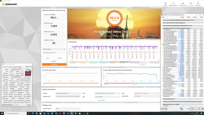204x115 pixels.
Task: Toggle CUDA checkbox in GPU-Z
Action: pos(14,100)
